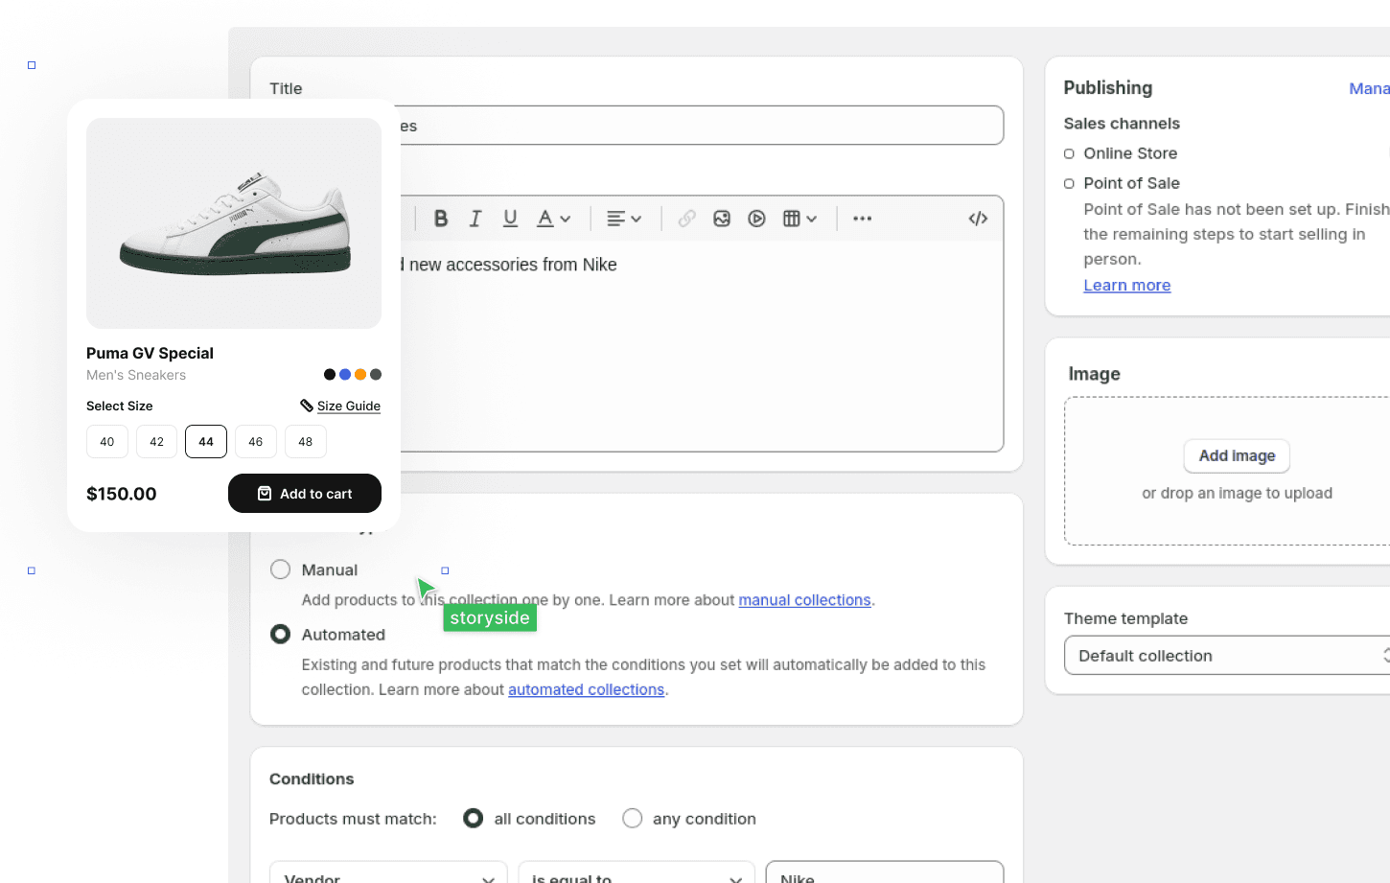The image size is (1390, 883).
Task: Select the Automated collection type
Action: click(280, 635)
